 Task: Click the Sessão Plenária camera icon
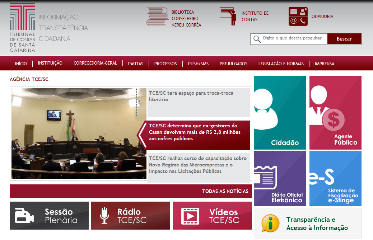click(x=24, y=216)
